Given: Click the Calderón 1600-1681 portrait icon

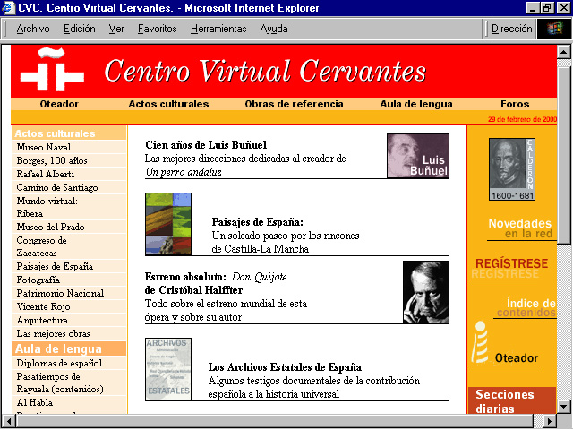Looking at the screenshot, I should pos(512,168).
